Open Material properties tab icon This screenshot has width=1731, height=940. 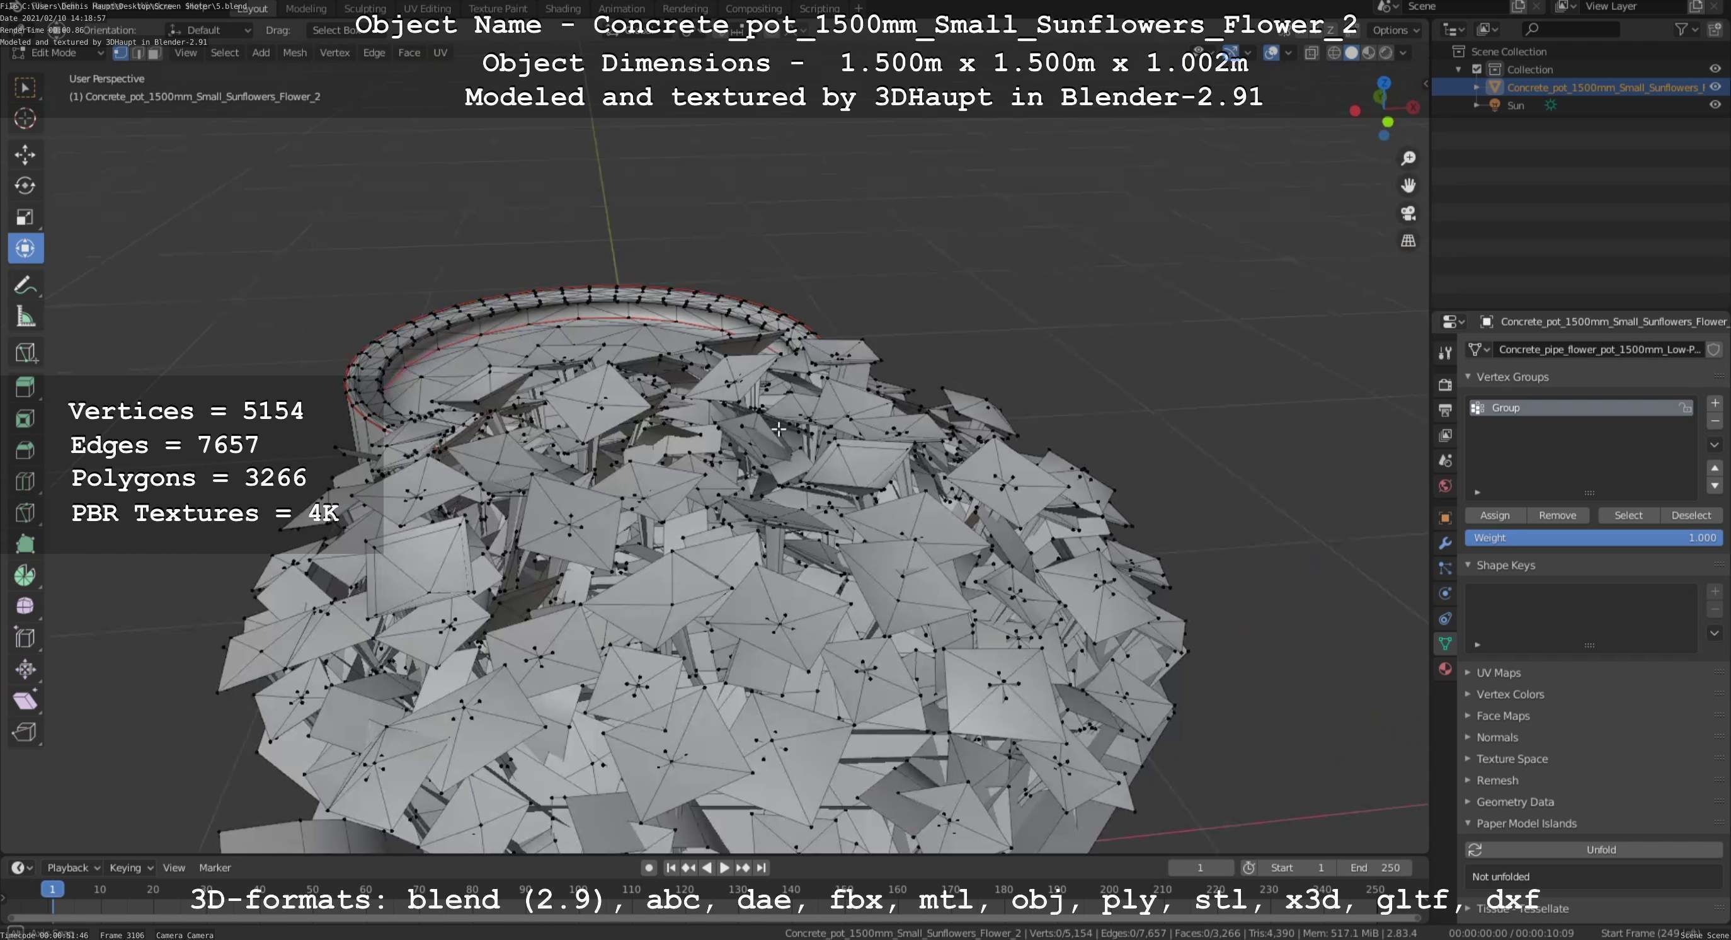[1445, 668]
